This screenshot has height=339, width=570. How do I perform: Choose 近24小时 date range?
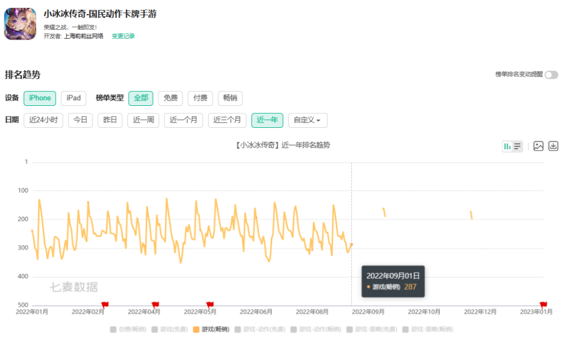[x=43, y=120]
